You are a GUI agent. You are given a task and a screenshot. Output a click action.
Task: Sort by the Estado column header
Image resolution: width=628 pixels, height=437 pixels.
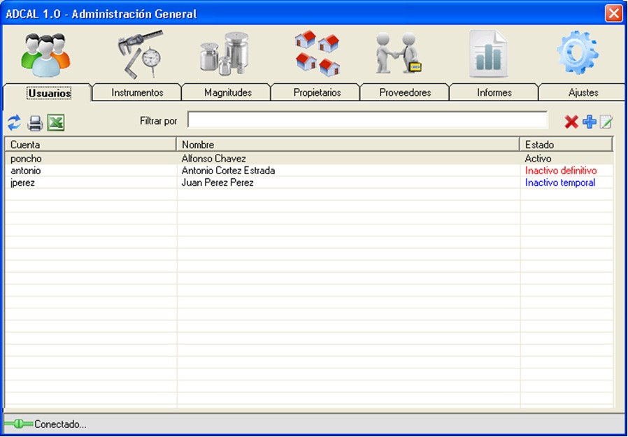(566, 145)
